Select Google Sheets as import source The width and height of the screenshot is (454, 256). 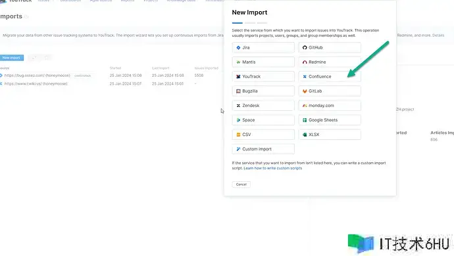click(330, 120)
